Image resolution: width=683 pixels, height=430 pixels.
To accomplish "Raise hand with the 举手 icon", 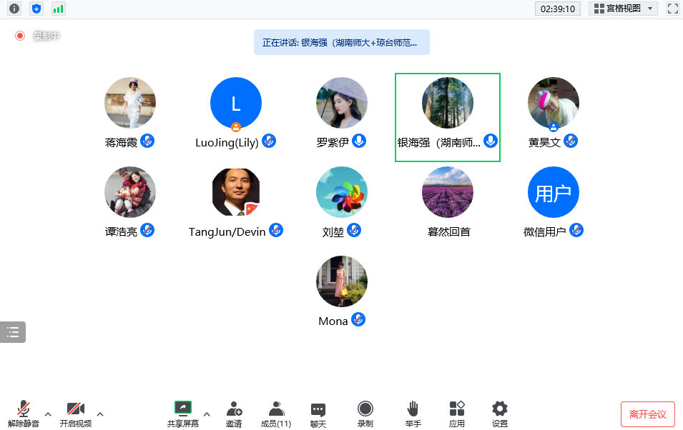I will (x=413, y=413).
